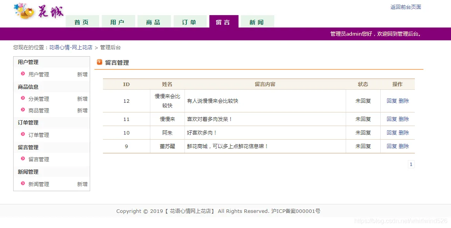Select message text 鲜花商城，可以多上点鲜花信息嘛！
This screenshot has height=228, width=451.
point(228,146)
